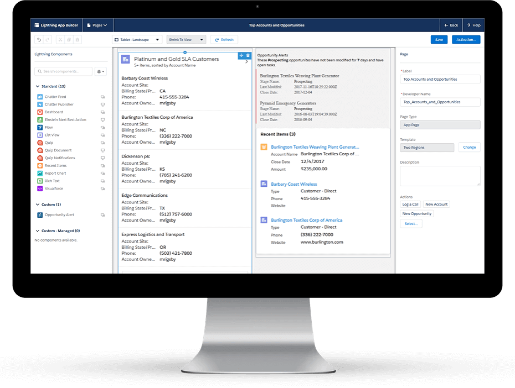Image resolution: width=515 pixels, height=388 pixels.
Task: Click the New Account action
Action: (436, 204)
